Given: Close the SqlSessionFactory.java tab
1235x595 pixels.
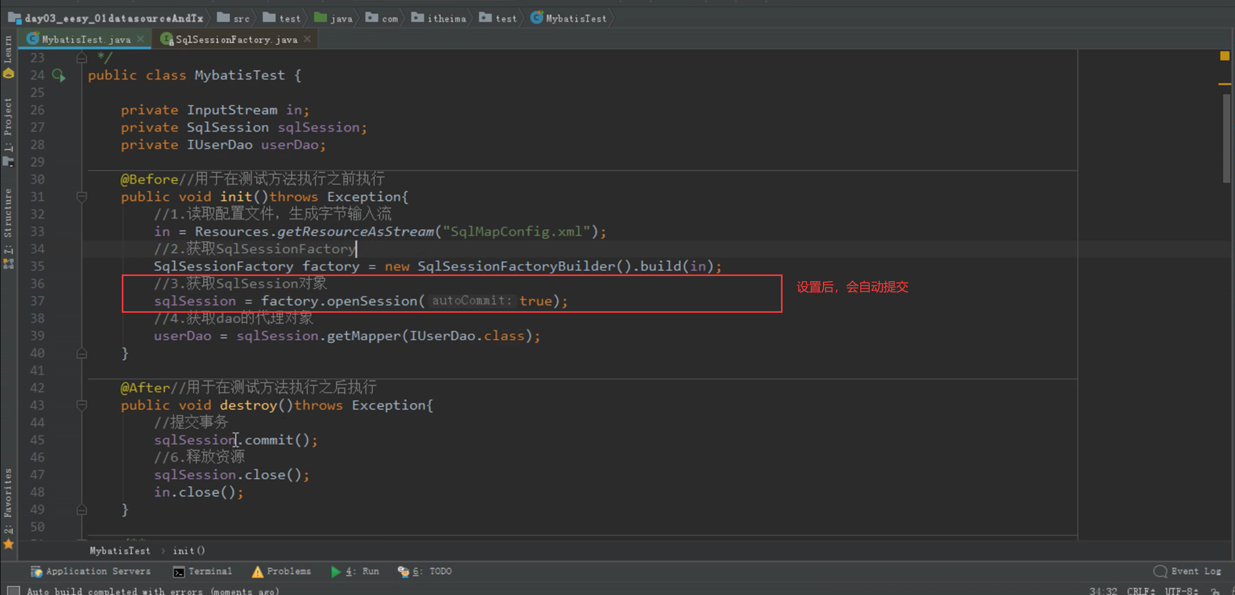Looking at the screenshot, I should 307,39.
